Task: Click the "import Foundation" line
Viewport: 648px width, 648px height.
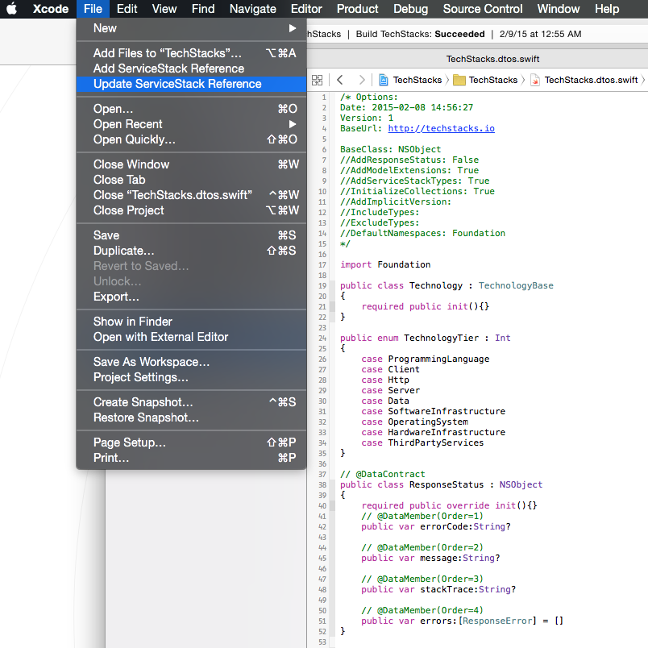Action: pyautogui.click(x=385, y=264)
